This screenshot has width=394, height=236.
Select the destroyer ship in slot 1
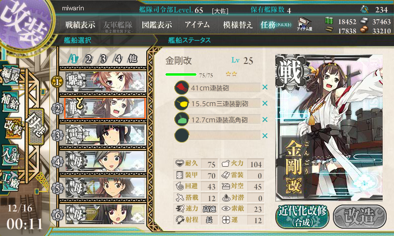[x=105, y=82]
